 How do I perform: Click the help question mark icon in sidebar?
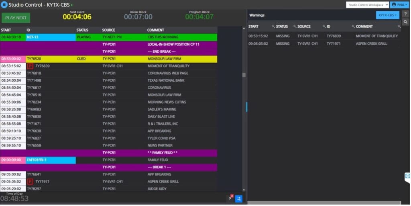coord(405,14)
